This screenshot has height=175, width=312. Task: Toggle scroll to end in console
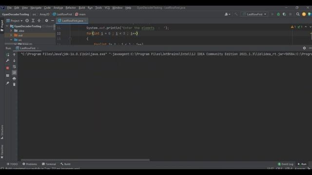(x=14, y=72)
